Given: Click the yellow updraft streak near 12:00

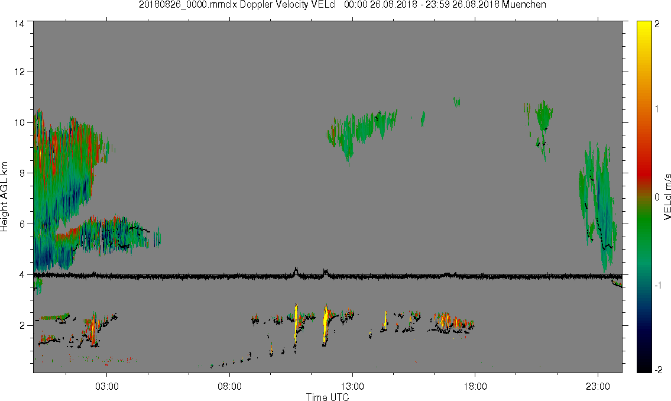Looking at the screenshot, I should (x=326, y=324).
